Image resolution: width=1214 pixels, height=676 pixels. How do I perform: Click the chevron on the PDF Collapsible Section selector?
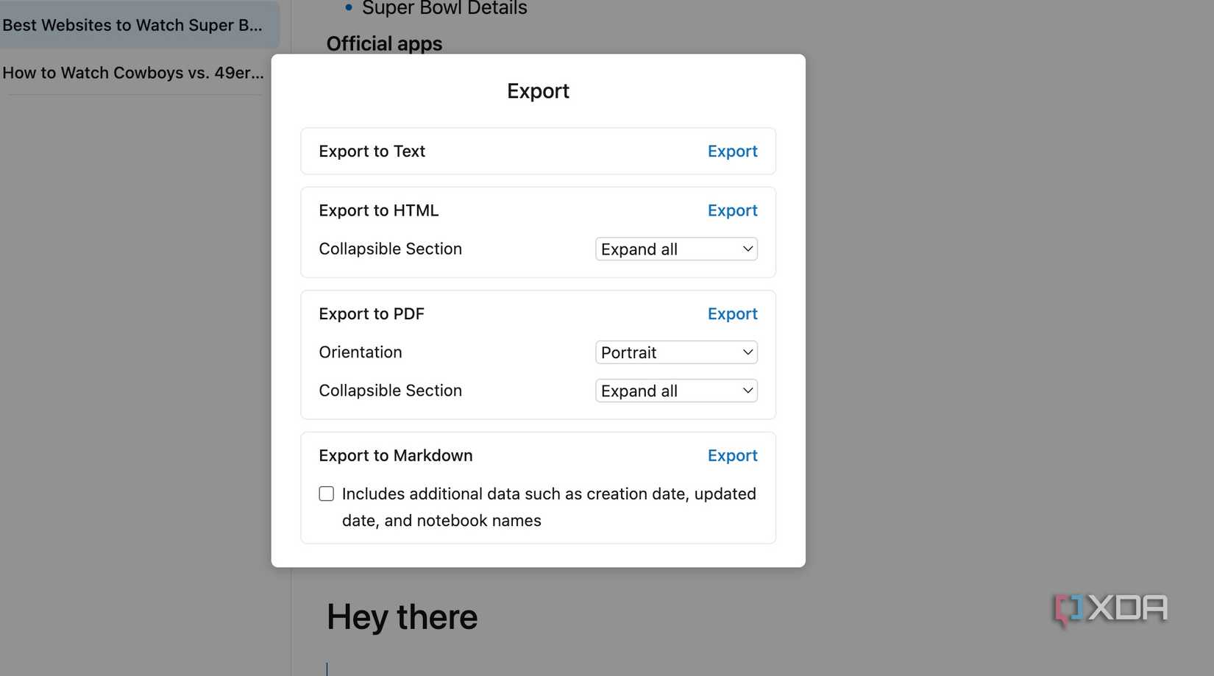tap(747, 391)
